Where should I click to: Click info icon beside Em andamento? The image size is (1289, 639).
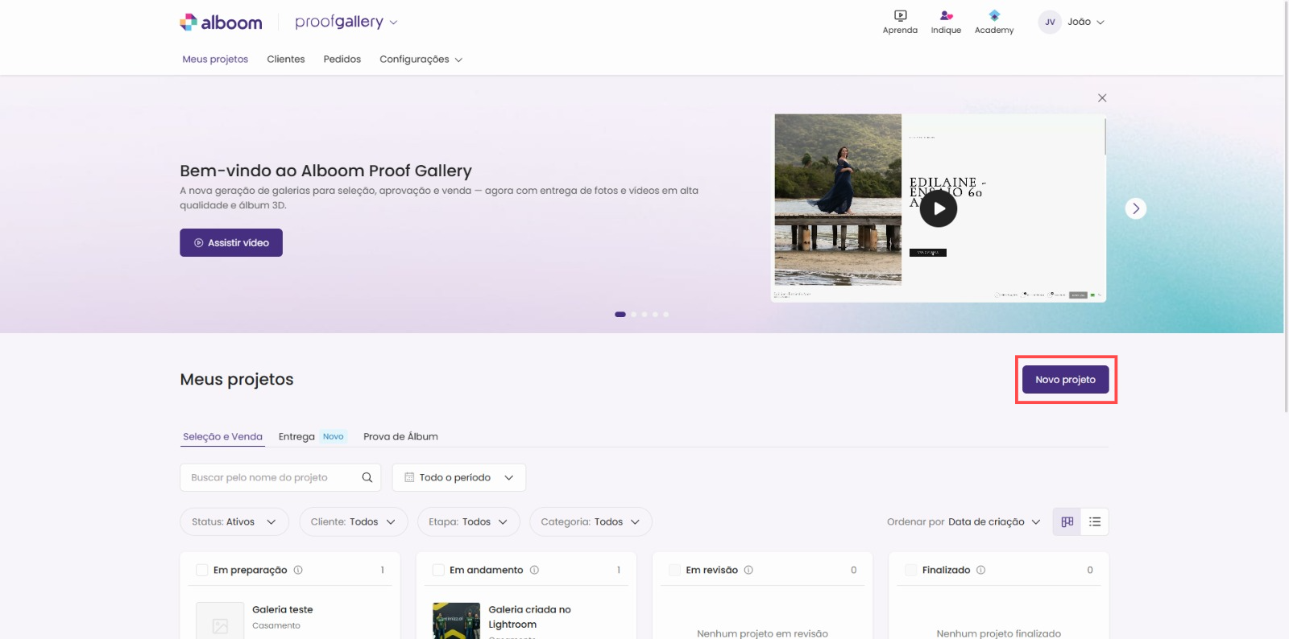tap(534, 570)
